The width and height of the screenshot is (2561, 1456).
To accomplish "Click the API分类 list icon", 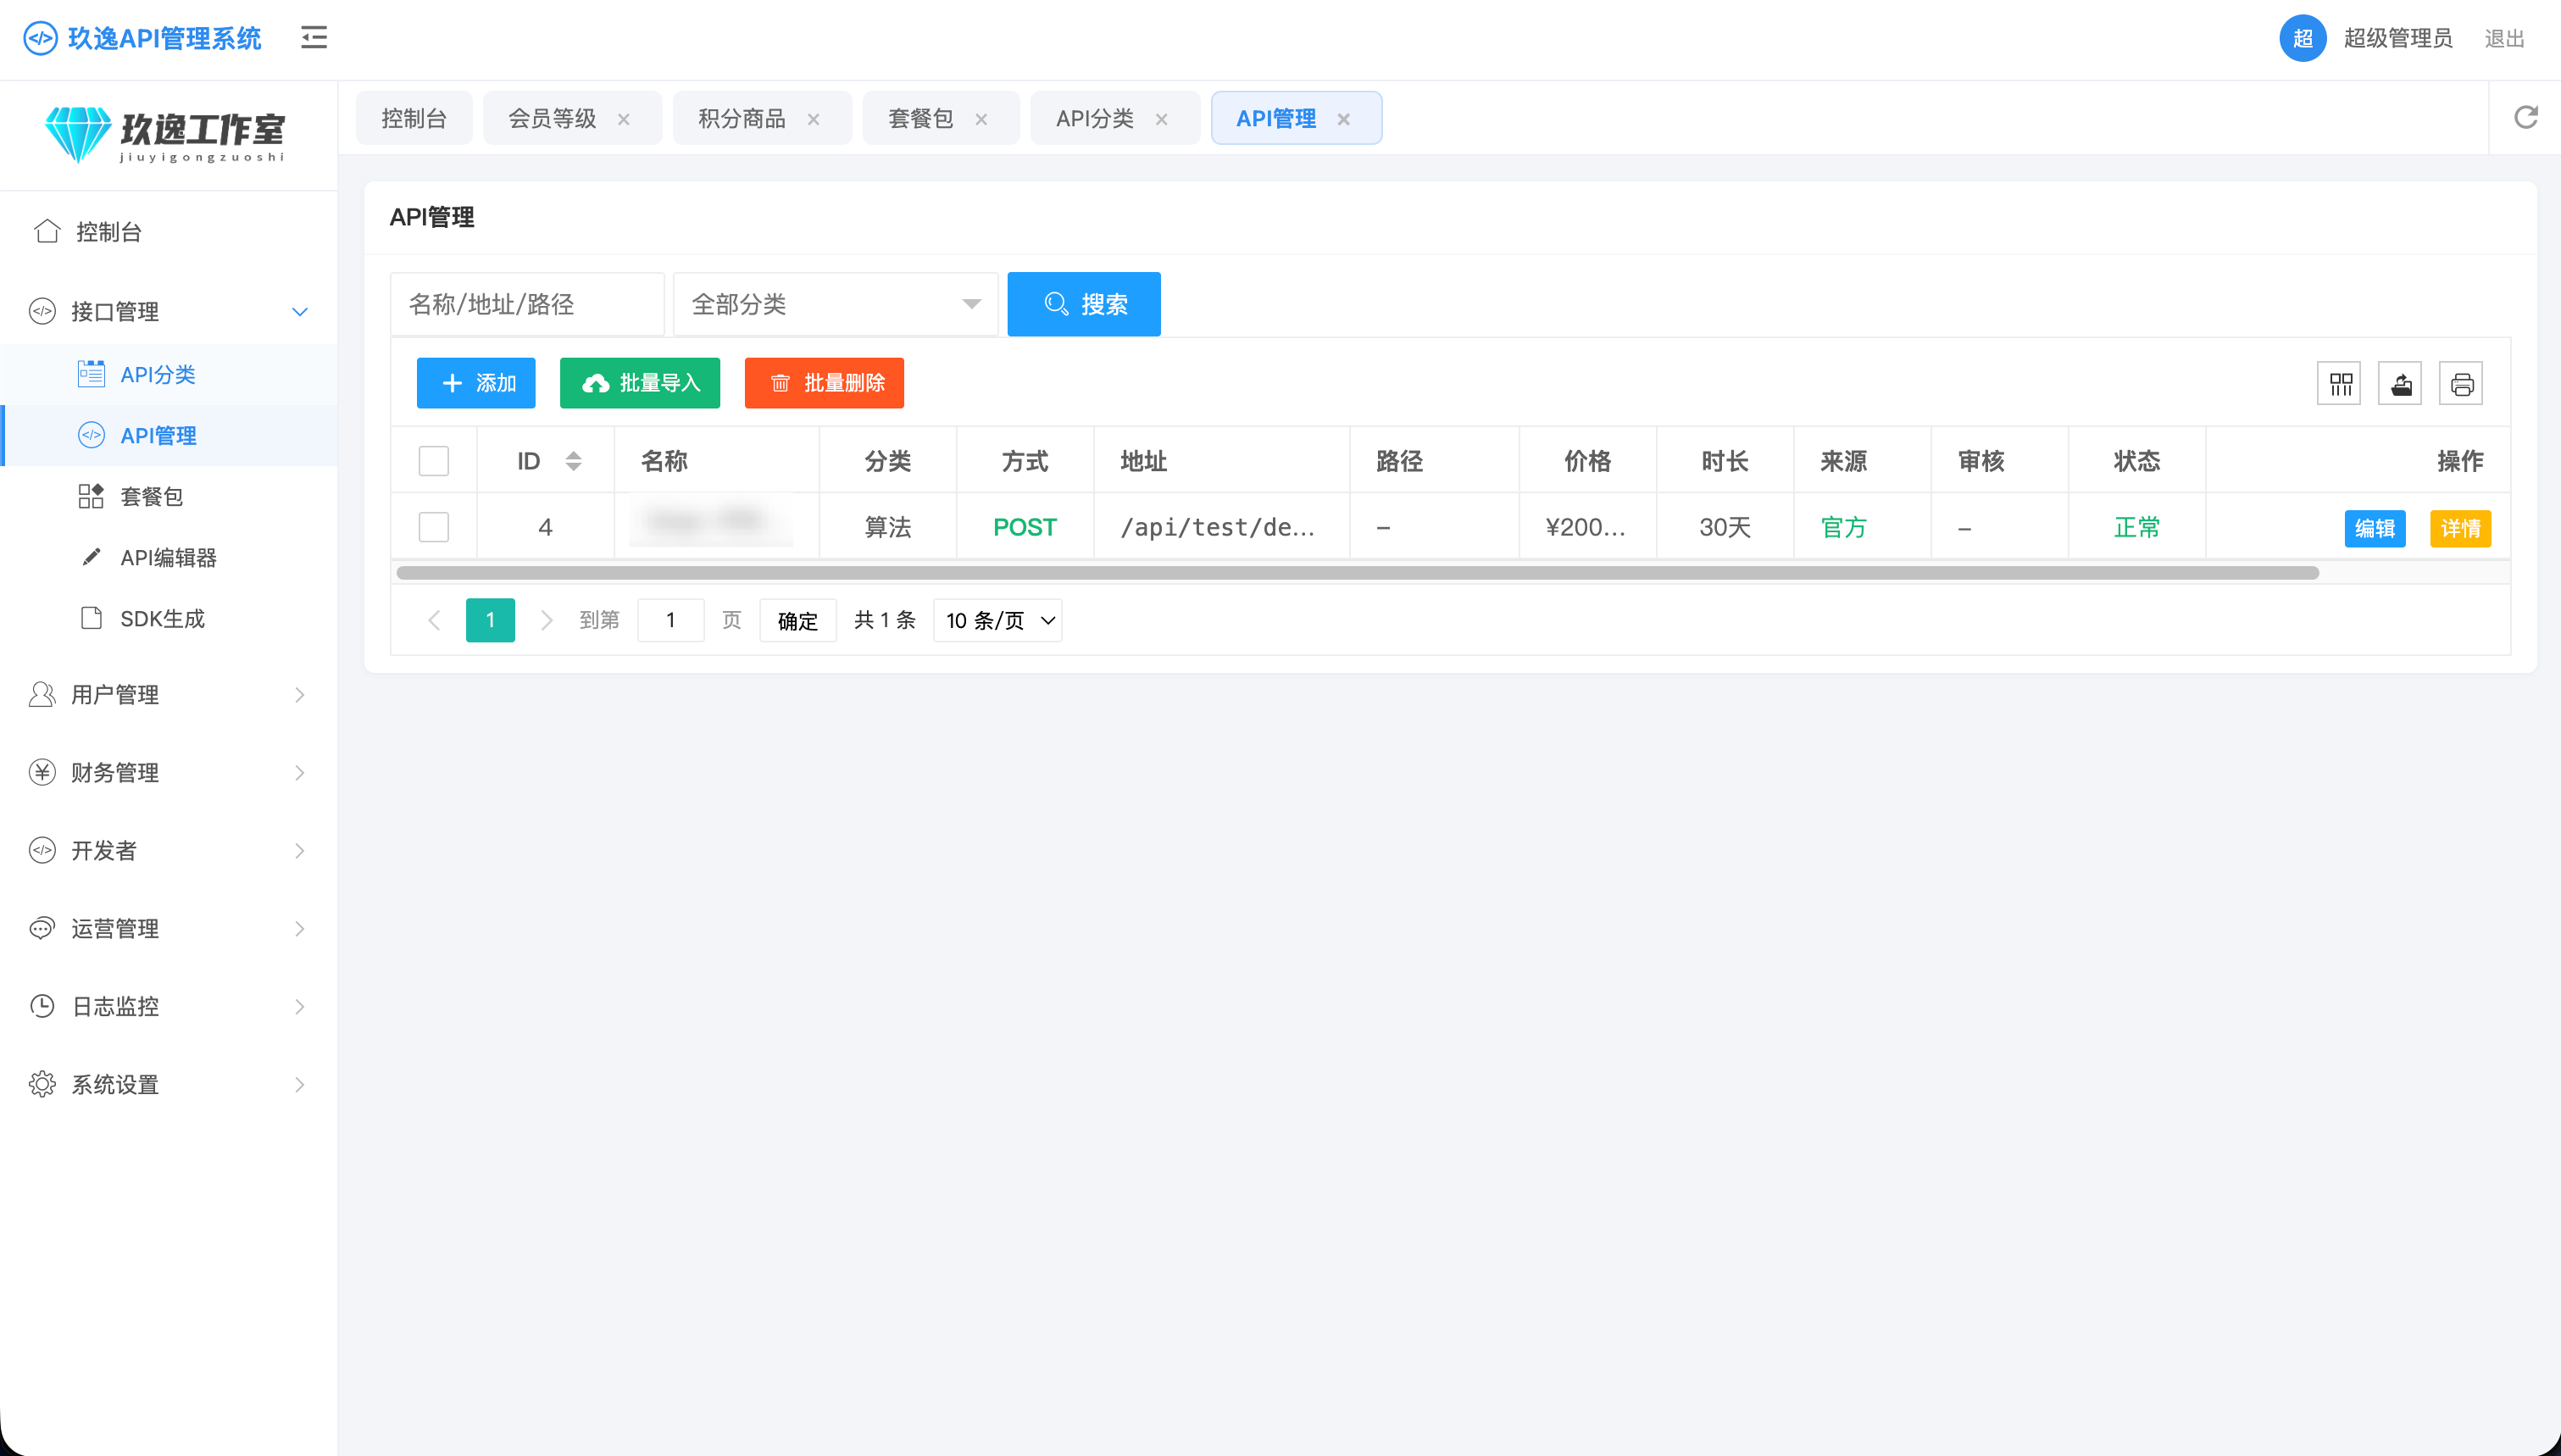I will pyautogui.click(x=91, y=374).
